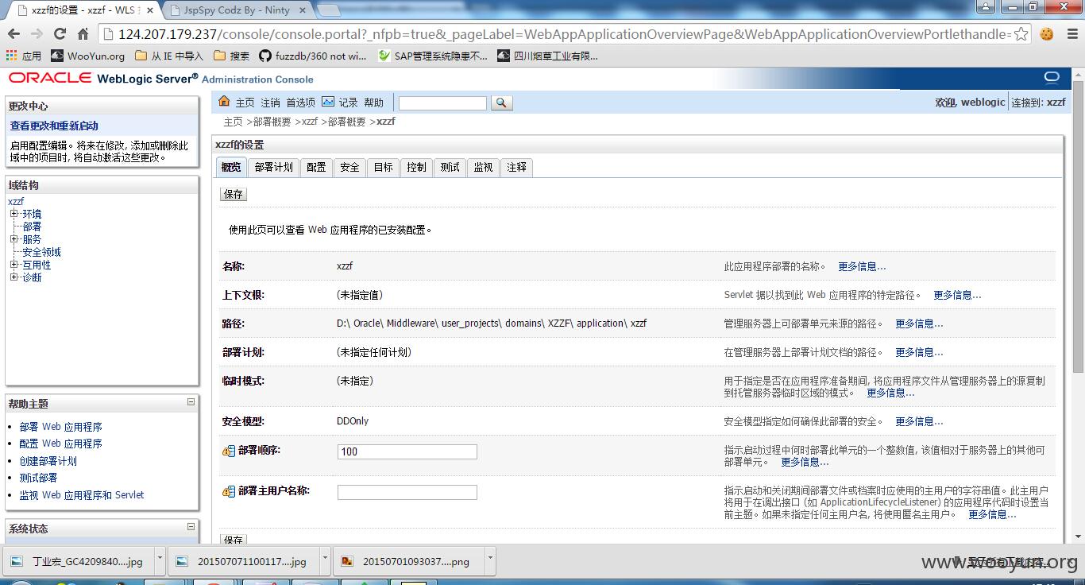Collapse the 系统状态 panel
The height and width of the screenshot is (585, 1085).
tap(191, 526)
